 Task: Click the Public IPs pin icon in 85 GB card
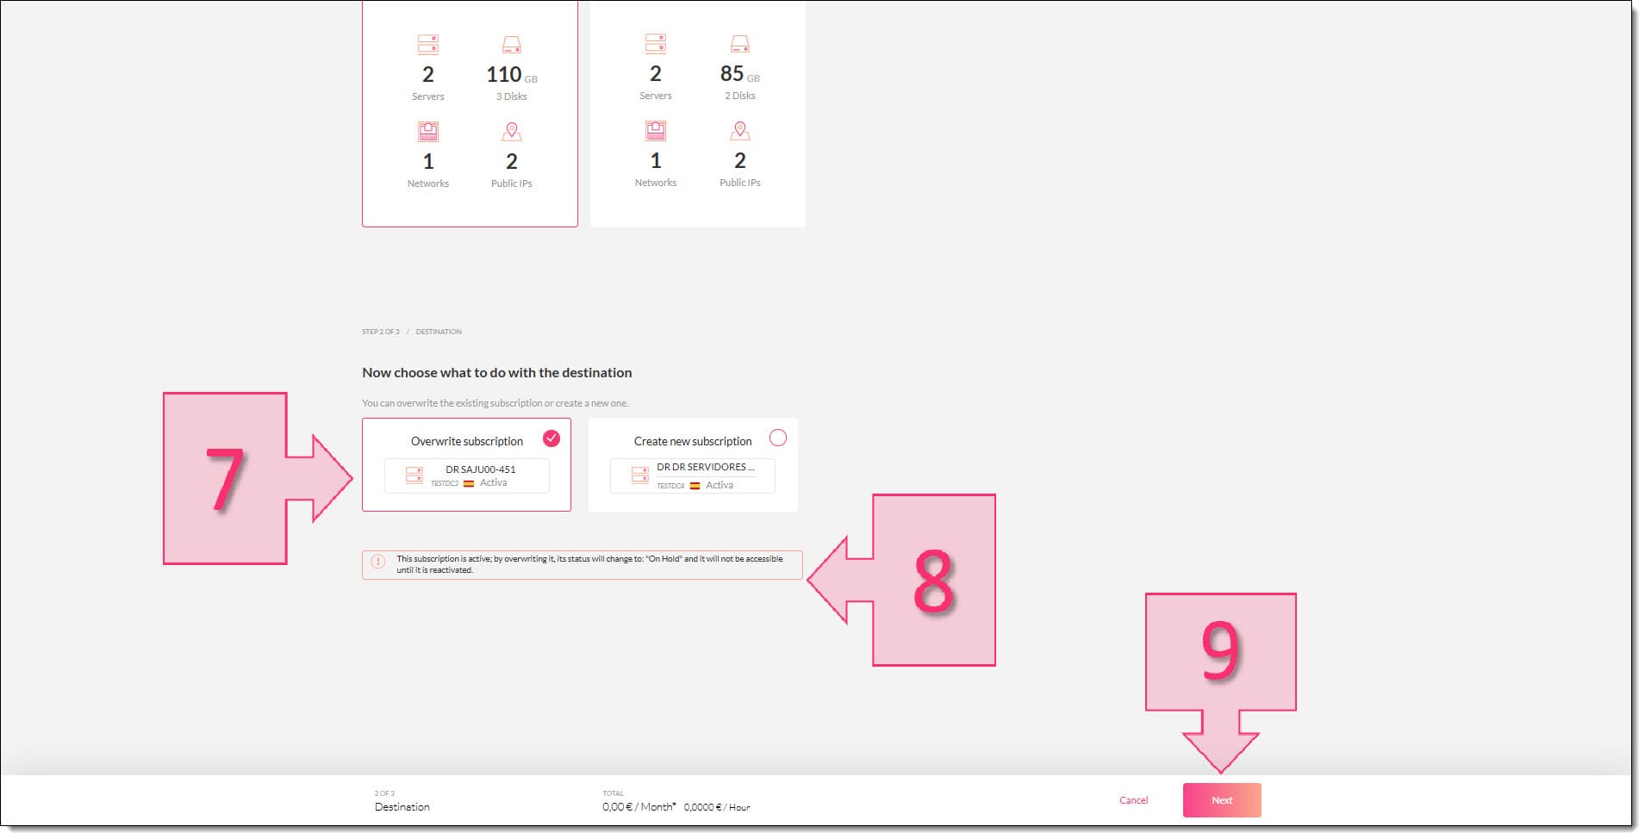click(740, 130)
